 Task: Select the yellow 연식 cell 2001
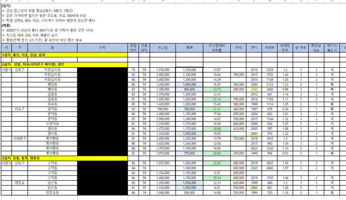(254, 134)
